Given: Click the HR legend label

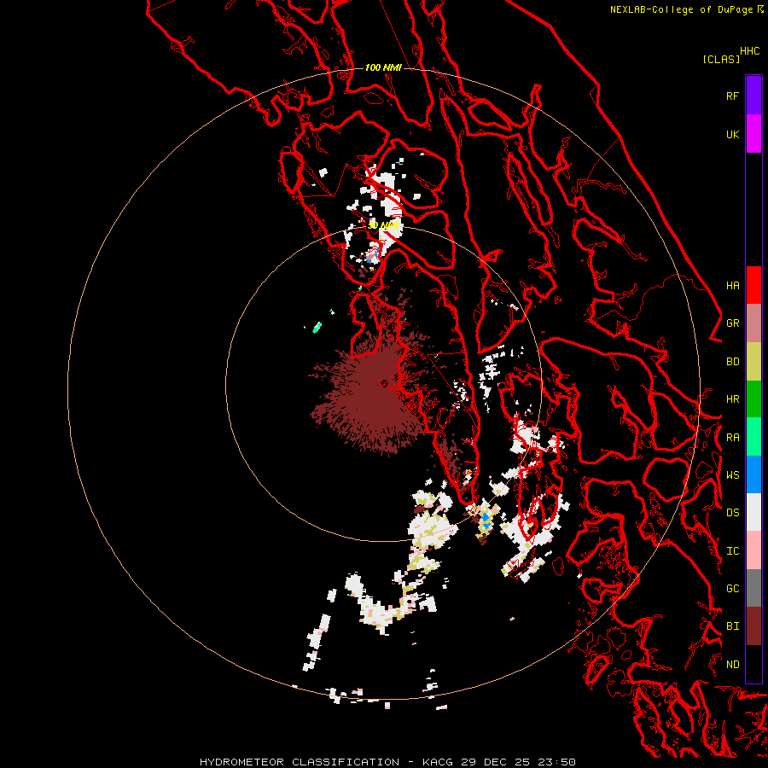Looking at the screenshot, I should pos(732,399).
